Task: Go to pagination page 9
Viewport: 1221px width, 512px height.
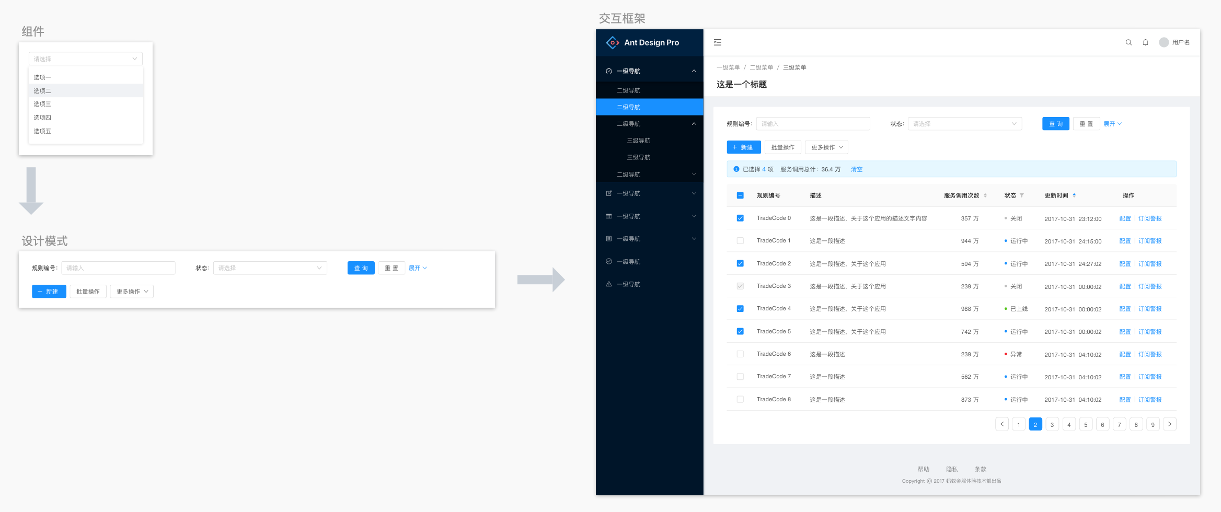Action: coord(1153,424)
